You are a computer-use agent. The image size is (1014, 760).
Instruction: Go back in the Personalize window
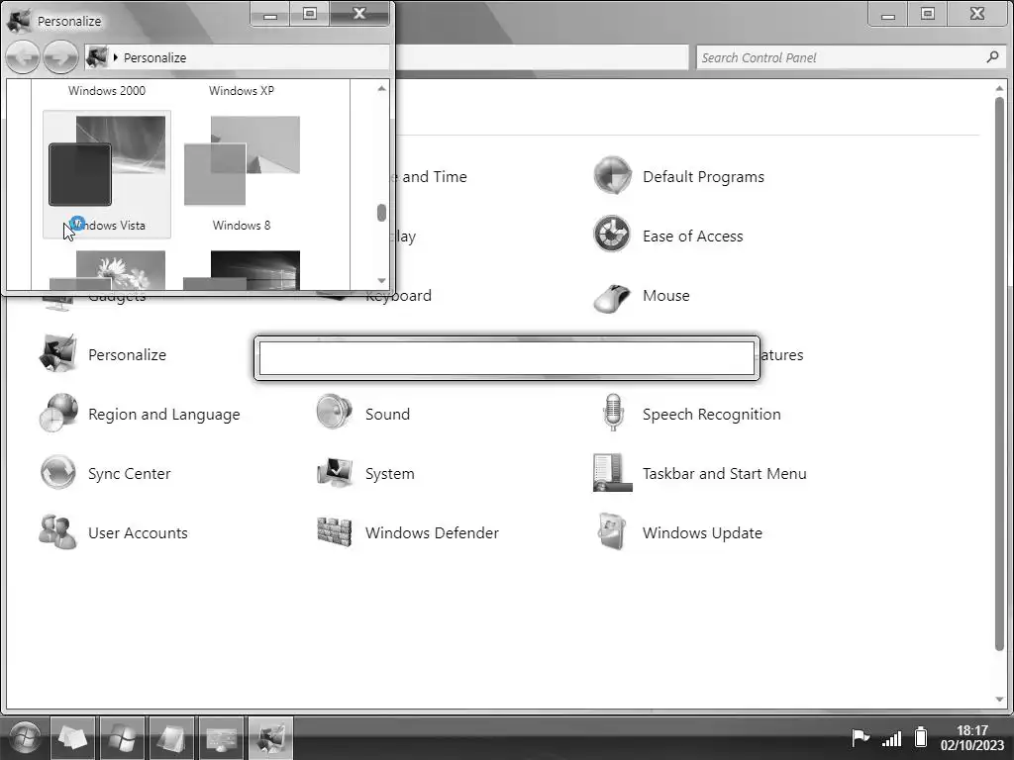(x=23, y=56)
